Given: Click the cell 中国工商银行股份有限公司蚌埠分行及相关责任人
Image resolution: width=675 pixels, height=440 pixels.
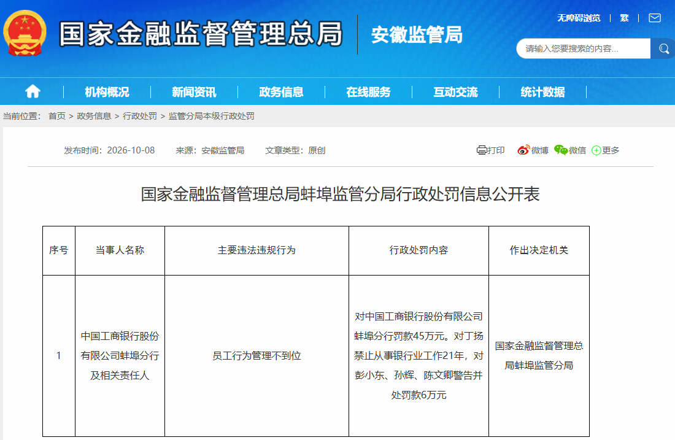Looking at the screenshot, I should pos(120,355).
